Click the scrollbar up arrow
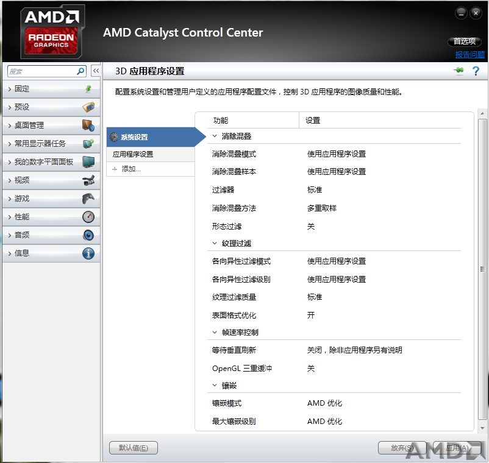Screen dimensions: 489x463 [482, 113]
